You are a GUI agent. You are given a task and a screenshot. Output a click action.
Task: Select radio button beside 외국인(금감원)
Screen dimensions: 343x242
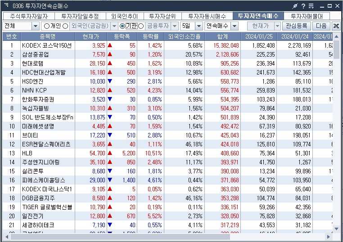click(65, 26)
